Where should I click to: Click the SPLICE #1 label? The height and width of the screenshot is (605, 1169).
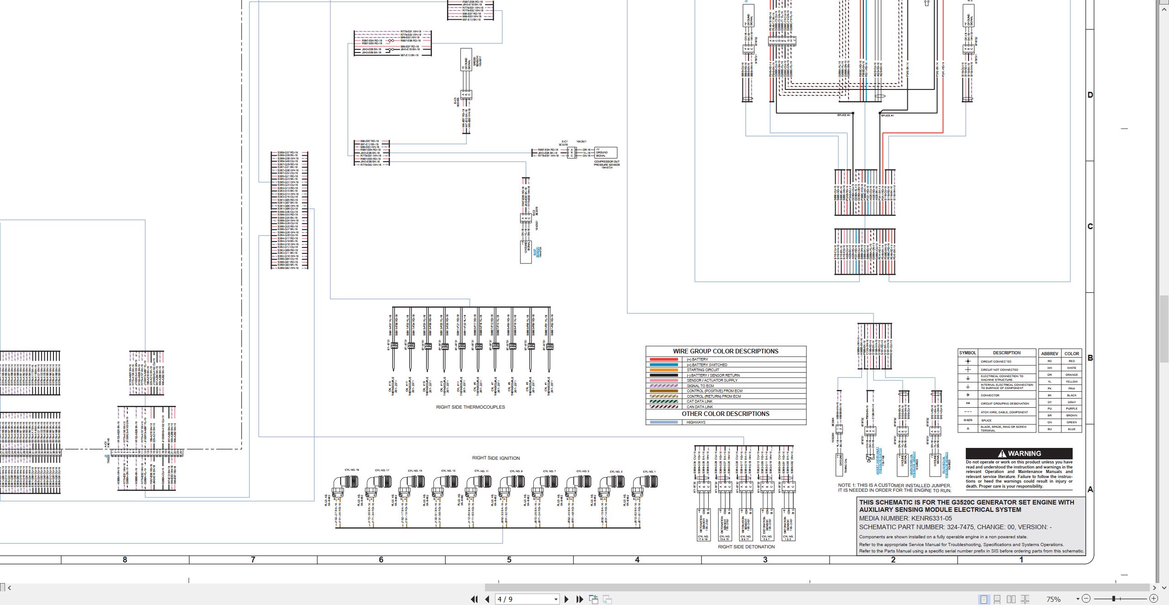pyautogui.click(x=887, y=116)
